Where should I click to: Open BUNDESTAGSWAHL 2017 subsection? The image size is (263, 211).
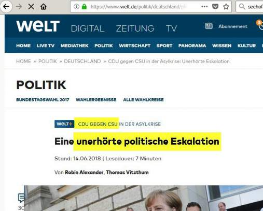[43, 100]
